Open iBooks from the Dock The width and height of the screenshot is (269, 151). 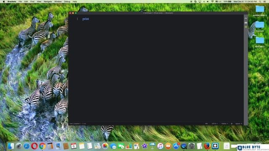[x=168, y=146]
